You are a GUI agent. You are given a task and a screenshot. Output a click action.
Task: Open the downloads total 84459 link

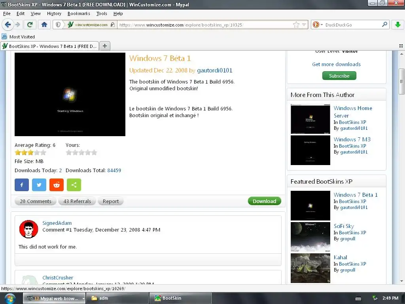point(114,170)
